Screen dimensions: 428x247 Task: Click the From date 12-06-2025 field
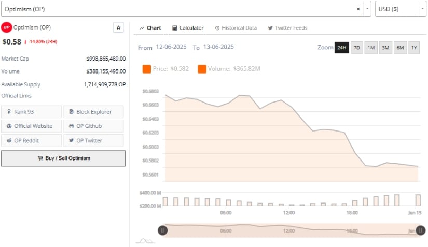pos(171,47)
